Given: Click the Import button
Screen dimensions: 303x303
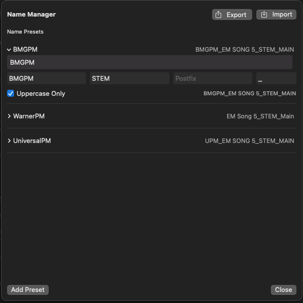Looking at the screenshot, I should 276,15.
